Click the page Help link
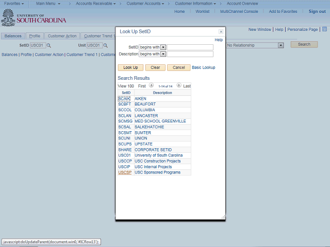The width and height of the screenshot is (330, 247). [x=279, y=29]
